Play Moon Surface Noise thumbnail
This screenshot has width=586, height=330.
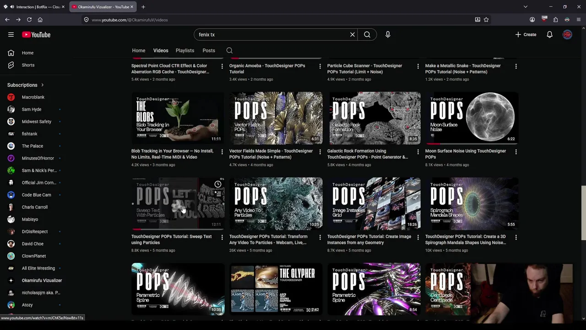(x=472, y=118)
